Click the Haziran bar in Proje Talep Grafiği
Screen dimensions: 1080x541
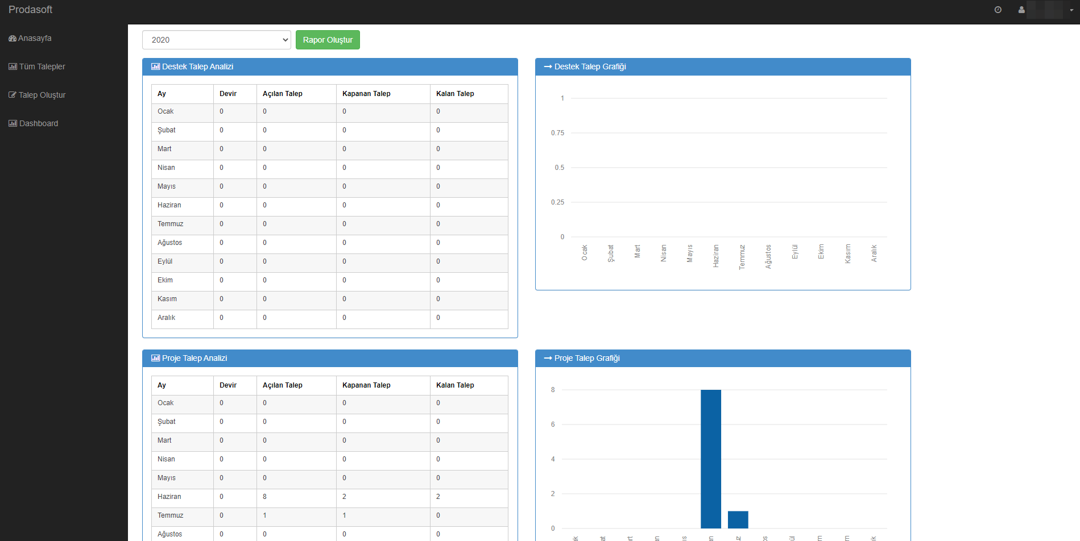(711, 459)
